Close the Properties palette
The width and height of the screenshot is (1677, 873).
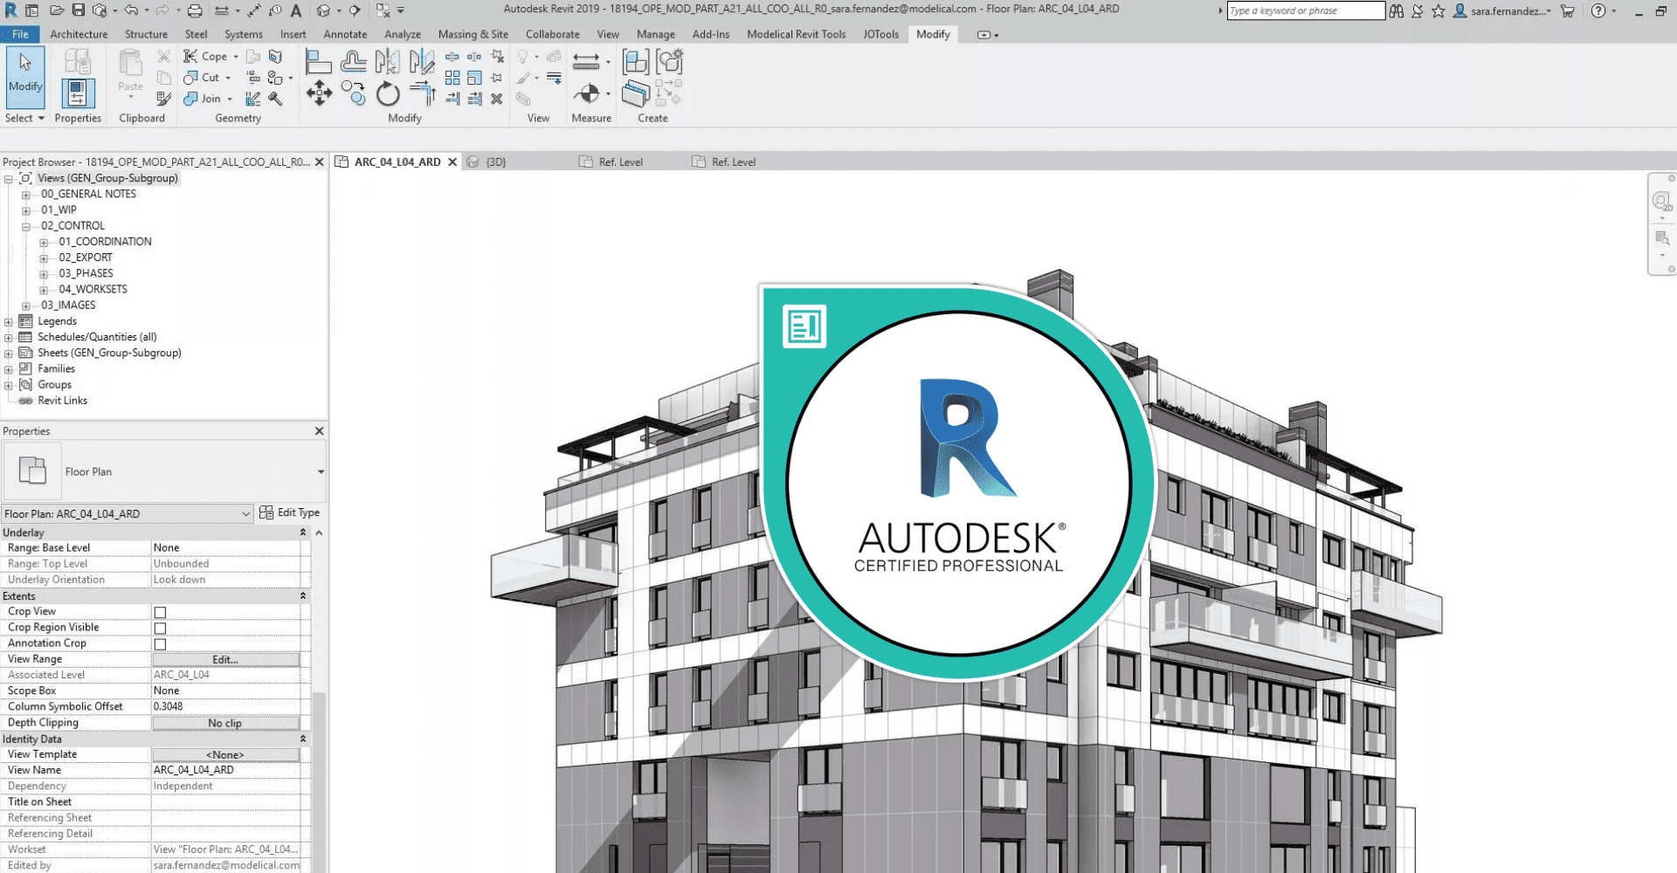(320, 430)
